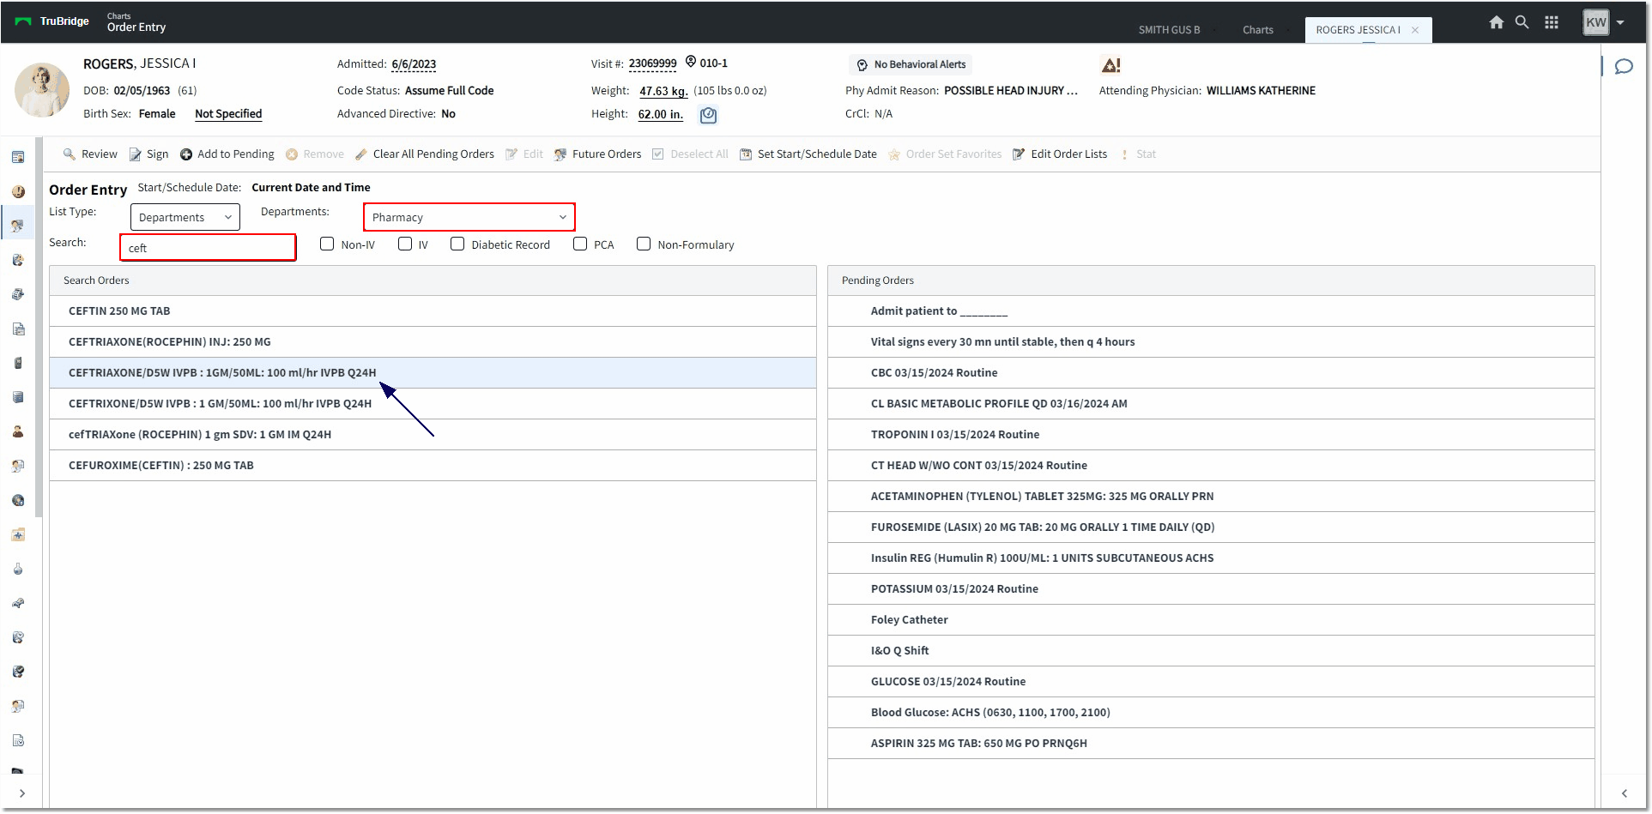This screenshot has height=814, width=1652.
Task: Open Future Orders
Action: click(597, 154)
